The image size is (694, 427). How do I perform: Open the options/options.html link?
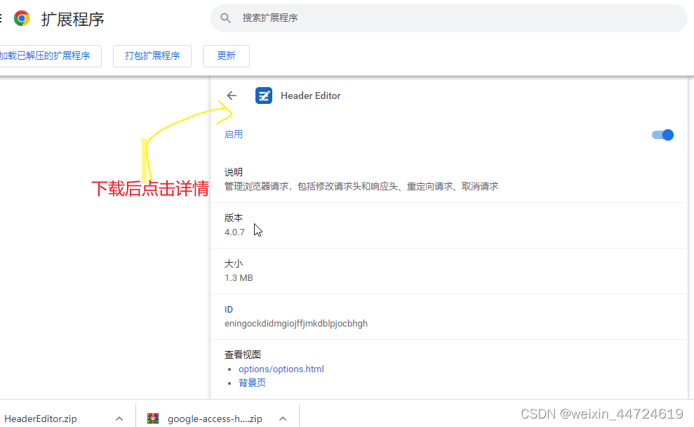click(x=281, y=369)
